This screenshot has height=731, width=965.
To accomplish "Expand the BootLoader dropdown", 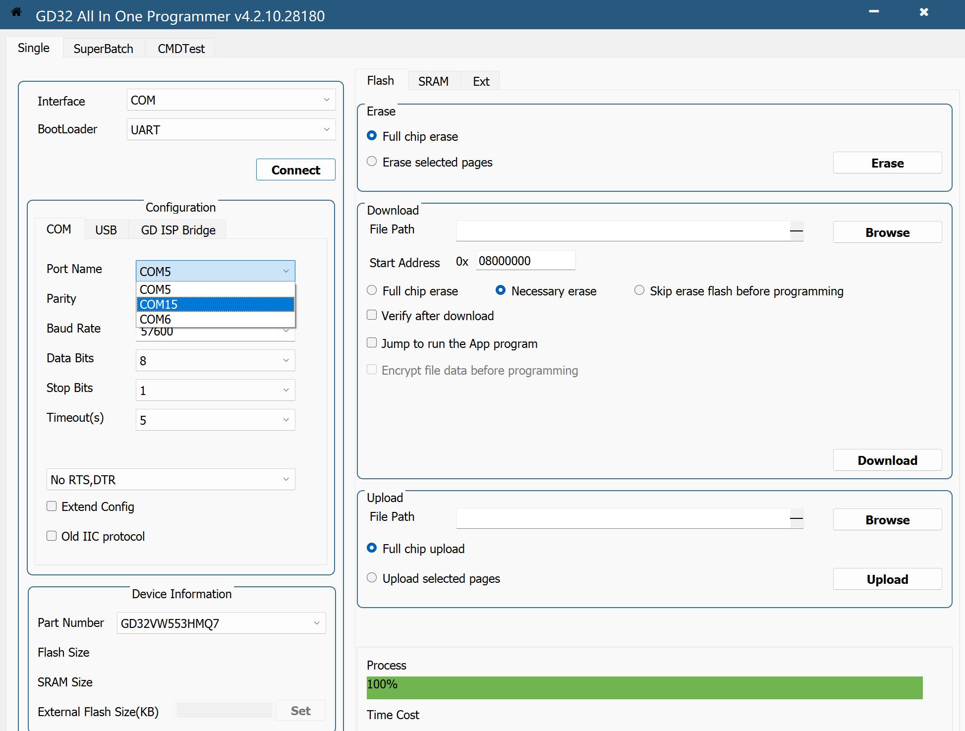I will [231, 129].
